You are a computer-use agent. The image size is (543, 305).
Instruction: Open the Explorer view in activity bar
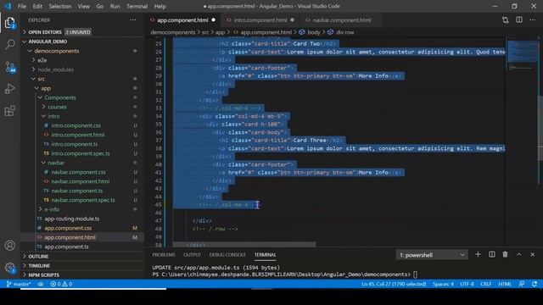coord(9,23)
